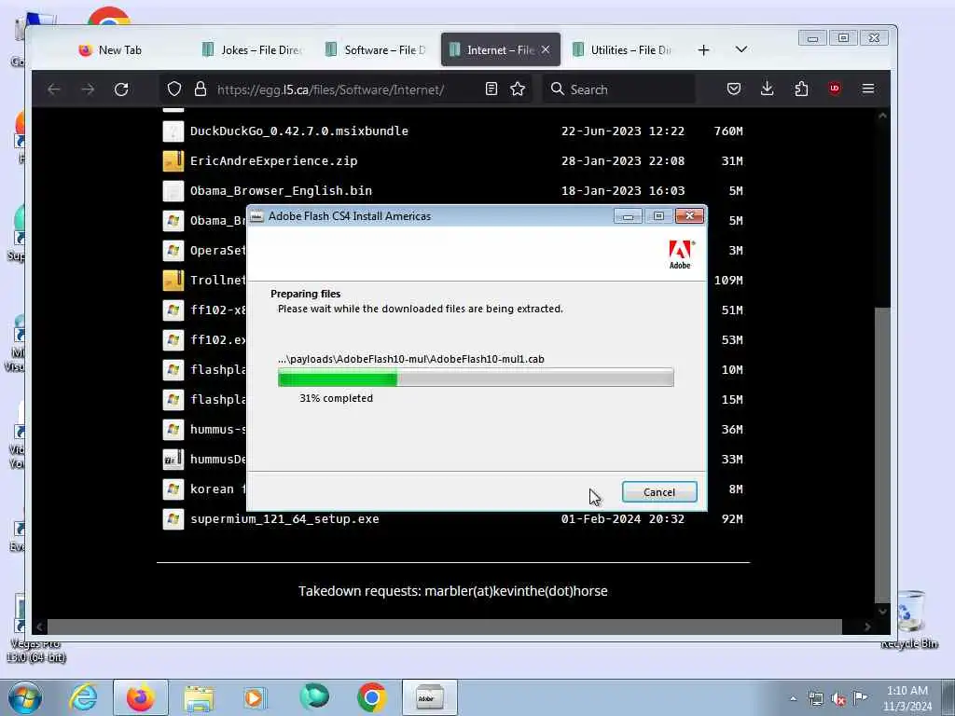Viewport: 955px width, 716px height.
Task: Click the page vertical scrollbar thumb
Action: 882,454
